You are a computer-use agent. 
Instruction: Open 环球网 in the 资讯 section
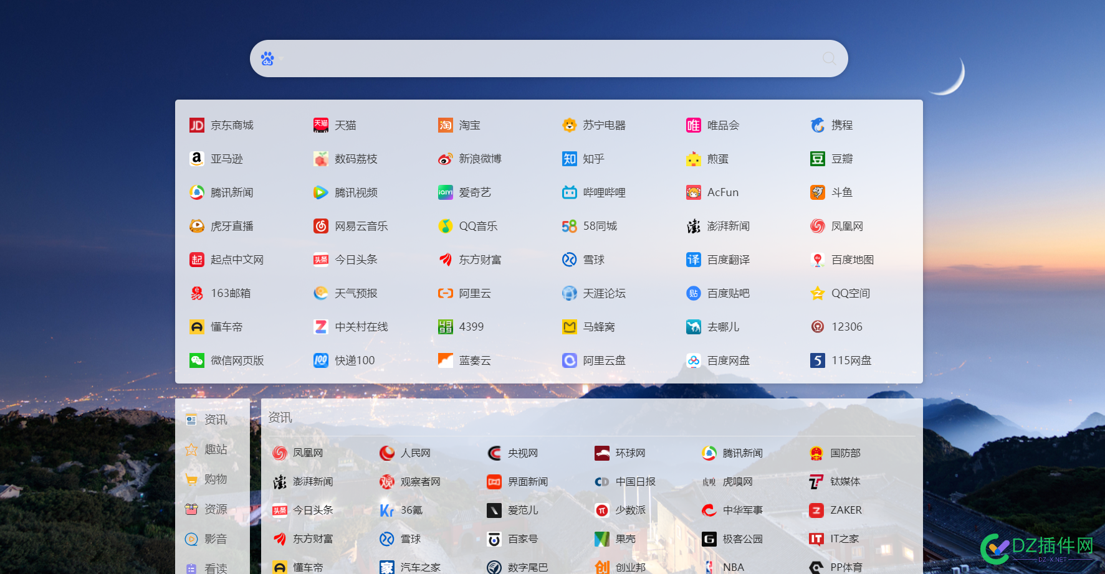(620, 453)
